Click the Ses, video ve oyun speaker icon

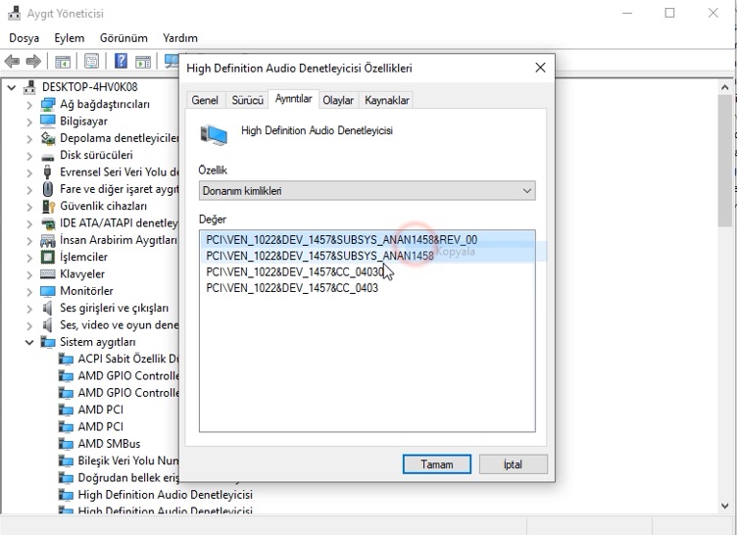47,325
